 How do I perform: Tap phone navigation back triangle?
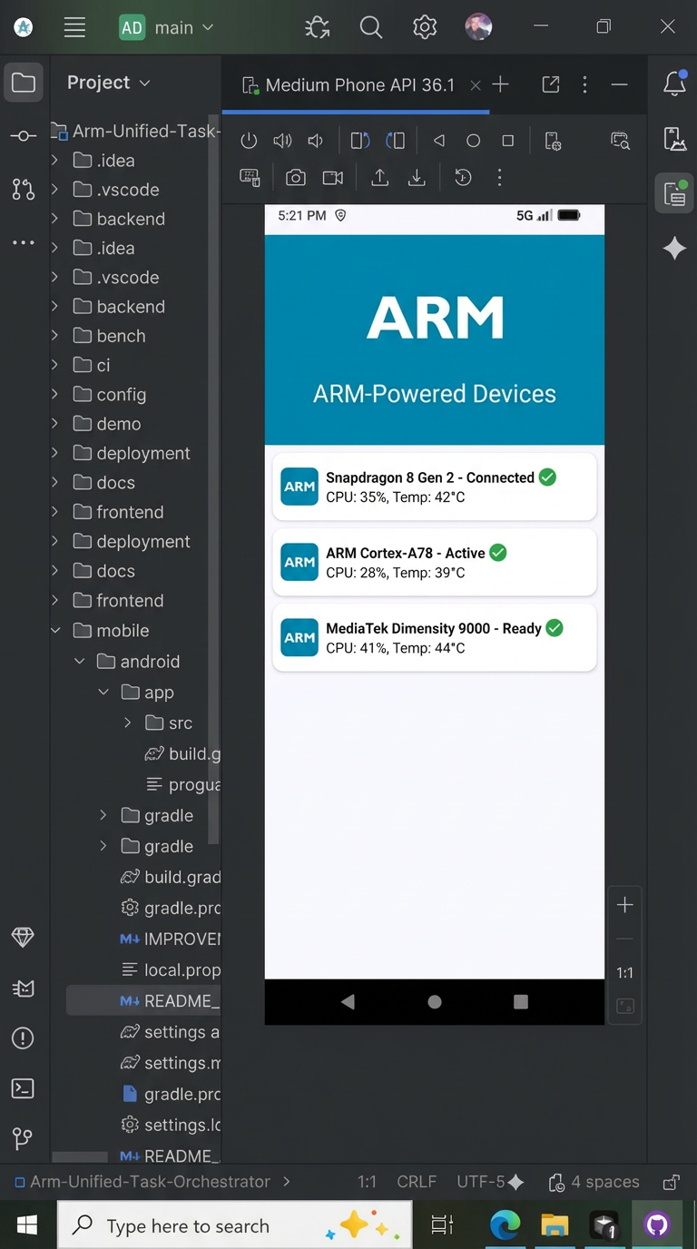(x=348, y=1002)
